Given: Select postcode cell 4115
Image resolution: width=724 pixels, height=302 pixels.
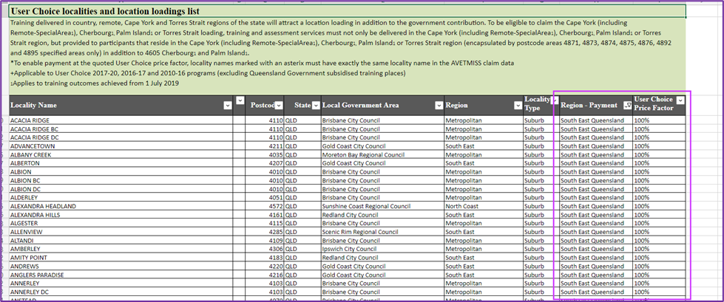Looking at the screenshot, I should (265, 223).
